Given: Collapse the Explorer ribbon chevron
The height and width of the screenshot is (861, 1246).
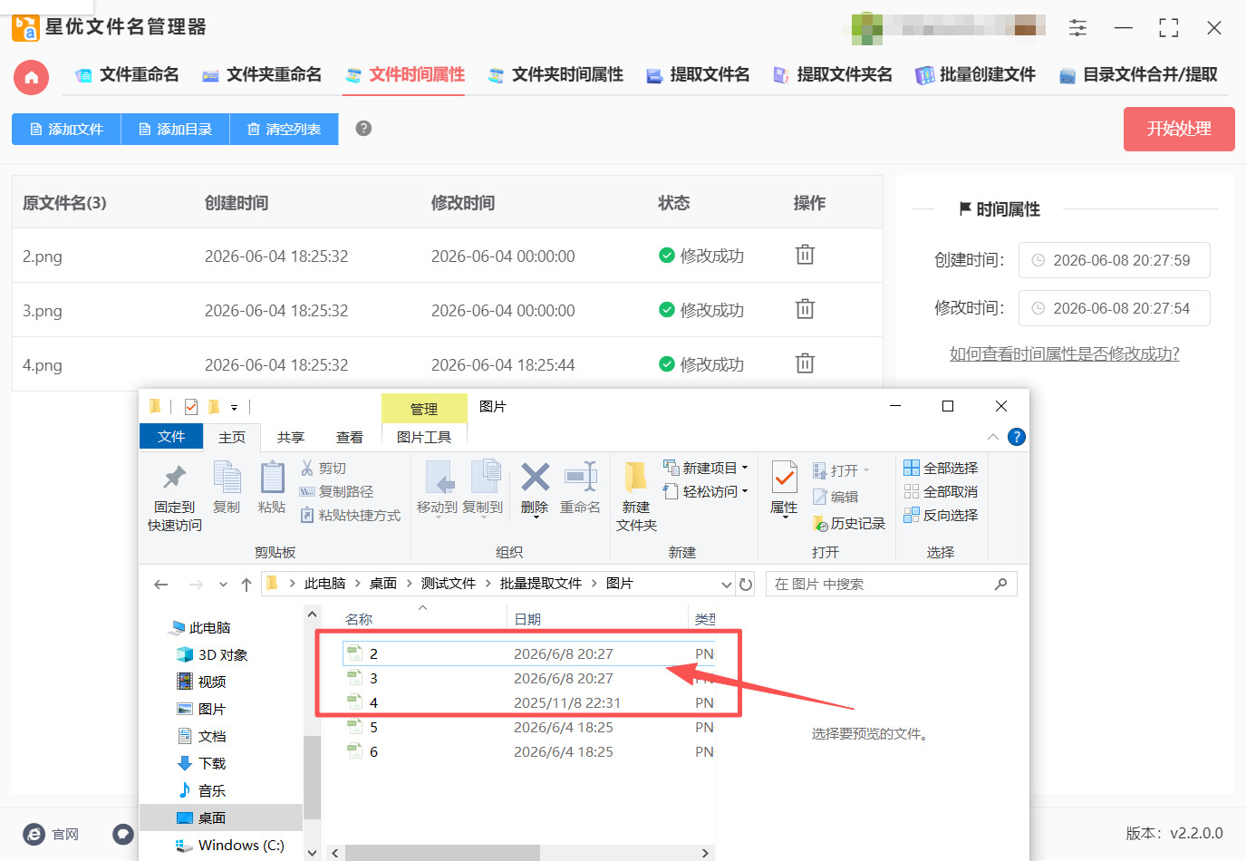Looking at the screenshot, I should 993,437.
